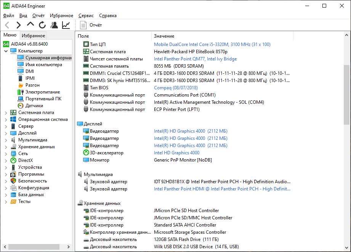Screen dimensions: 351x252
Task: Click the scroll right arrow of the tree pane
Action: pyautogui.click(x=69, y=247)
